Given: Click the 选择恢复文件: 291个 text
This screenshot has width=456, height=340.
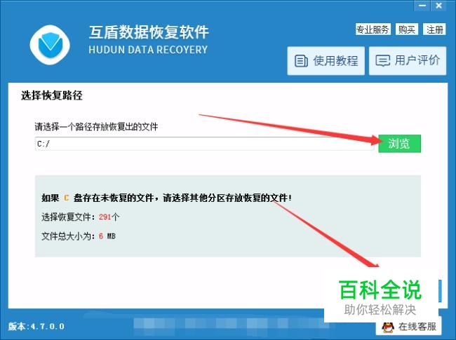Looking at the screenshot, I should tap(80, 217).
